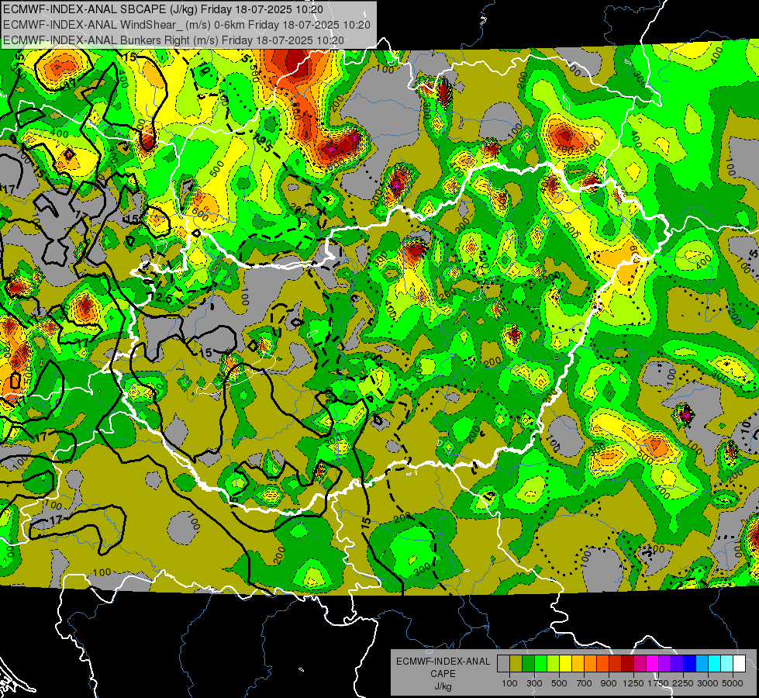Click the white CAPE legend swatch
This screenshot has height=698, width=759.
739,664
